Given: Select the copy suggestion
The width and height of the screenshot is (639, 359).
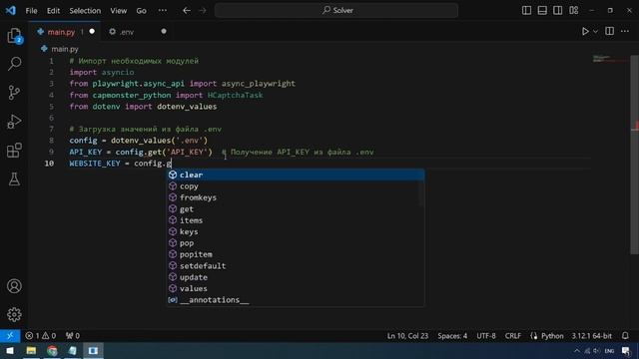Looking at the screenshot, I should click(296, 186).
